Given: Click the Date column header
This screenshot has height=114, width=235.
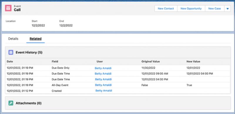Looking at the screenshot, I should [x=10, y=62].
